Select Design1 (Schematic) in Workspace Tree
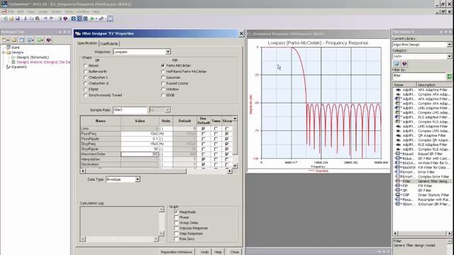This screenshot has height=255, width=454. (33, 57)
